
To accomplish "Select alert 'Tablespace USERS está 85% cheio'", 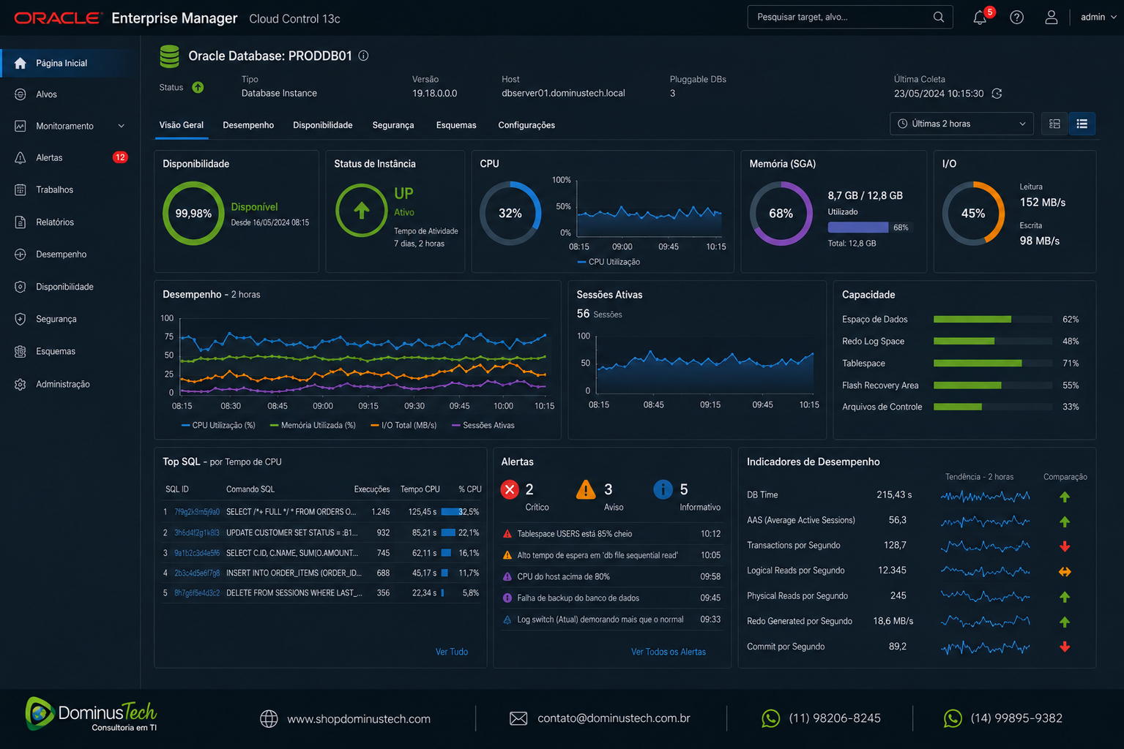I will 612,534.
